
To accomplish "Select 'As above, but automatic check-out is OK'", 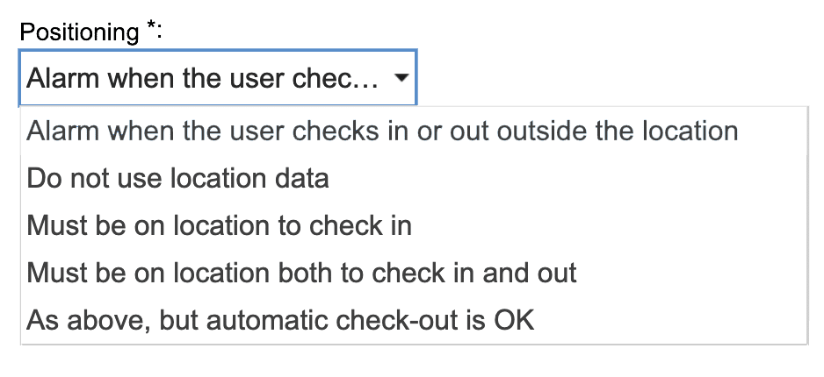I will (280, 320).
